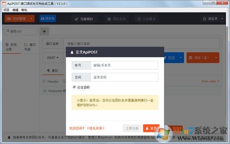Expand the 请登录 dropdown arrow
Screen dimensions: 230x144
(222, 19)
